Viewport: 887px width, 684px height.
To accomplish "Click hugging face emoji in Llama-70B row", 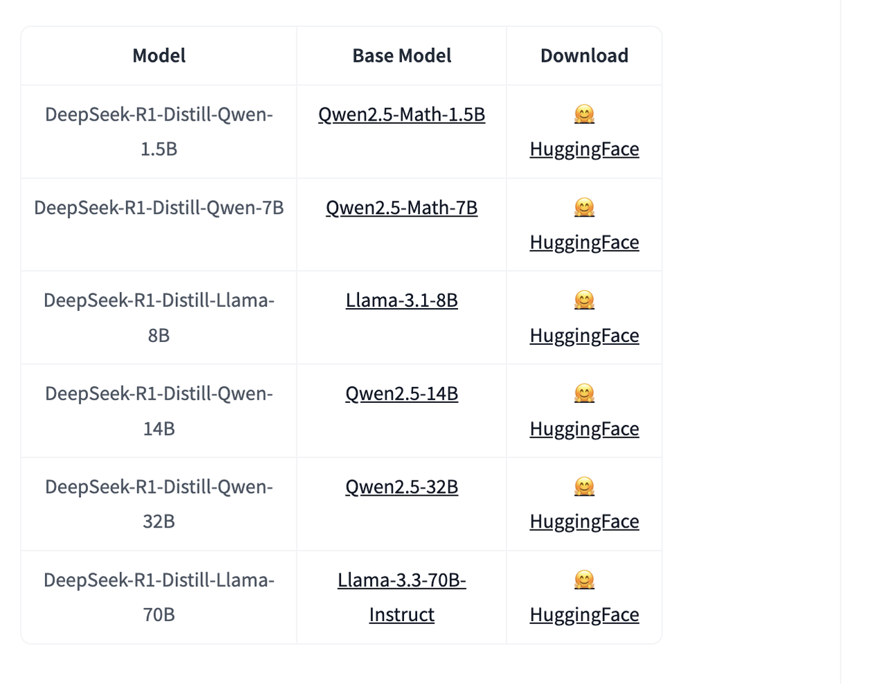I will click(584, 580).
